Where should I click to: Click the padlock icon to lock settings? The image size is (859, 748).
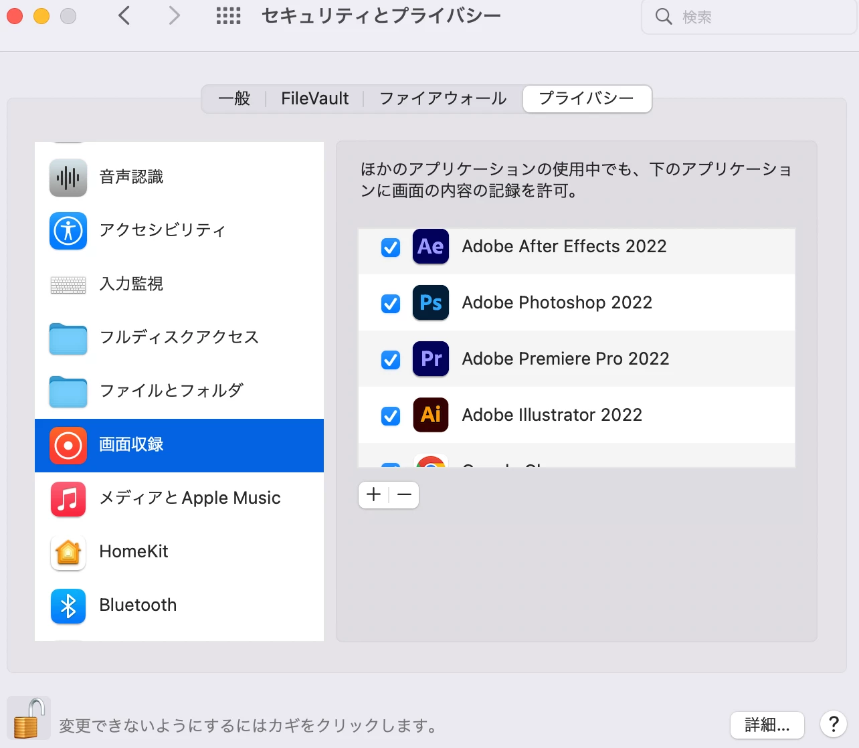point(29,718)
